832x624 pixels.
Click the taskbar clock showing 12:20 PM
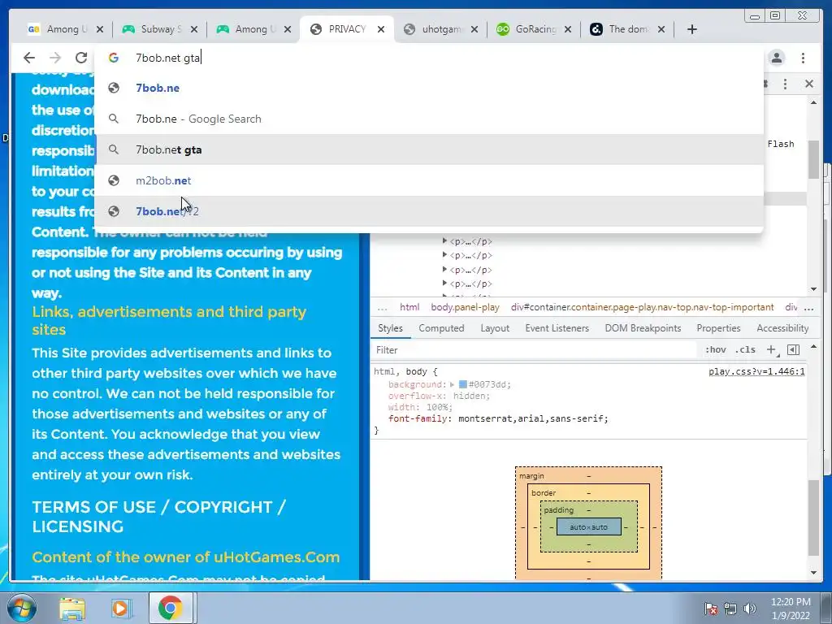[791, 609]
